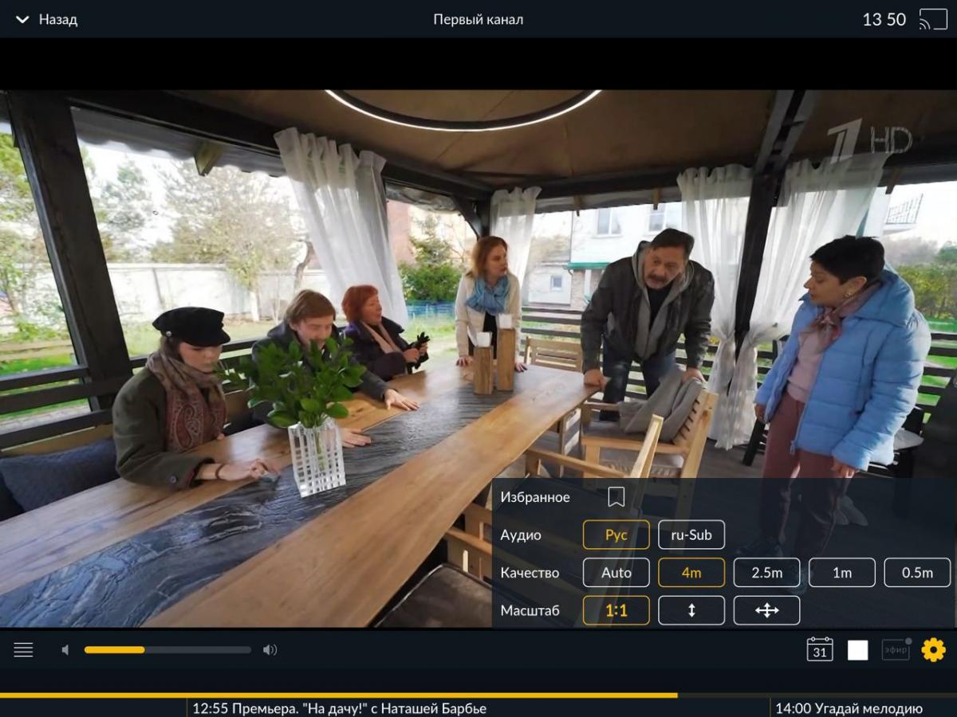This screenshot has height=717, width=957.
Task: Click the high volume speaker icon
Action: tap(270, 650)
